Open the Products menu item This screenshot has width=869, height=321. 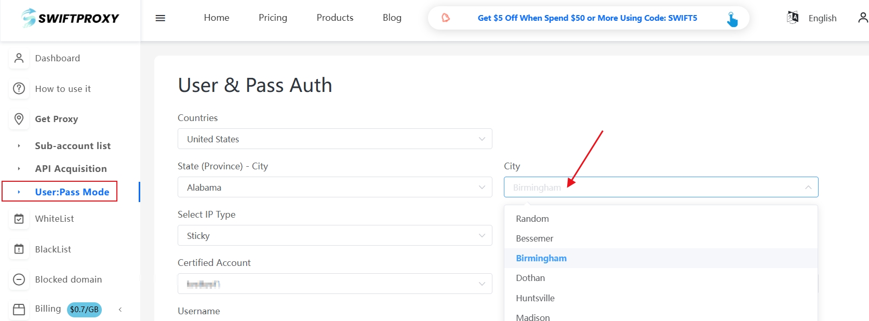pos(335,18)
